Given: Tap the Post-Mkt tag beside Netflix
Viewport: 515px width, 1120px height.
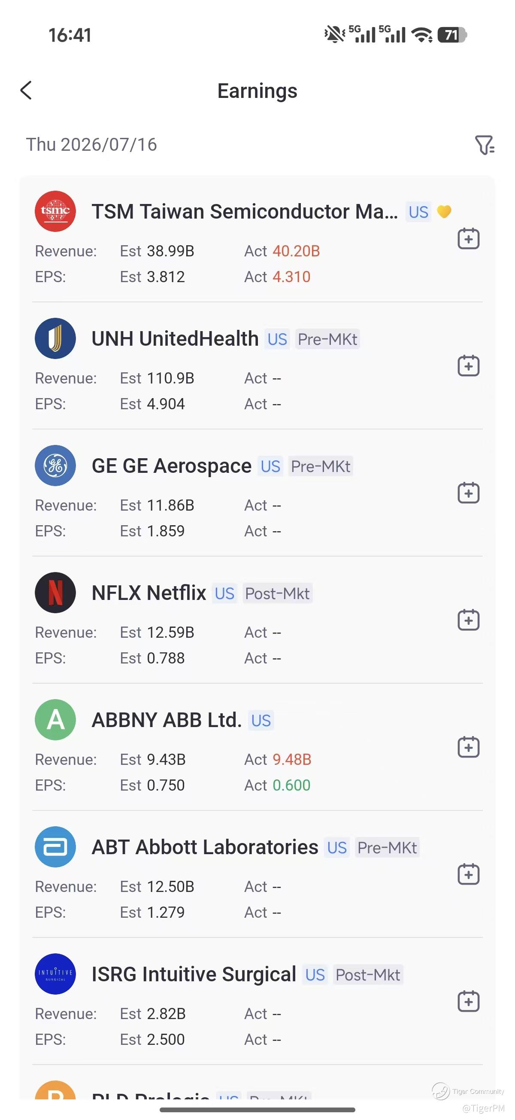Looking at the screenshot, I should coord(277,593).
